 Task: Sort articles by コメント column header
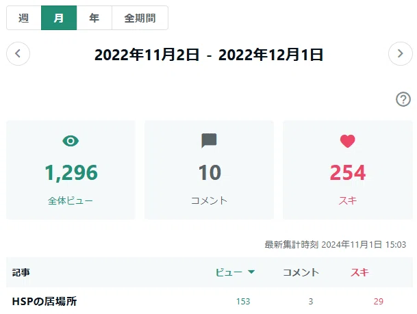point(301,272)
